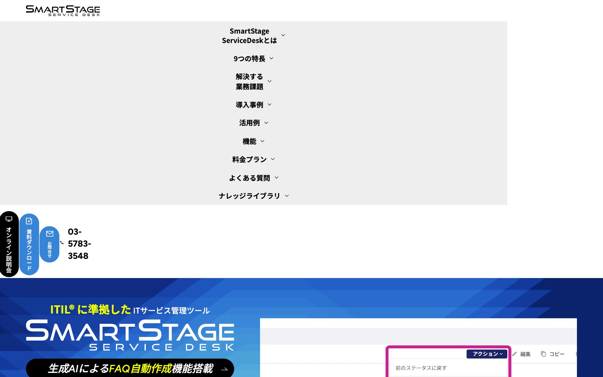
Task: Expand chevron next to ナレッジライブラリ
Action: coord(287,196)
